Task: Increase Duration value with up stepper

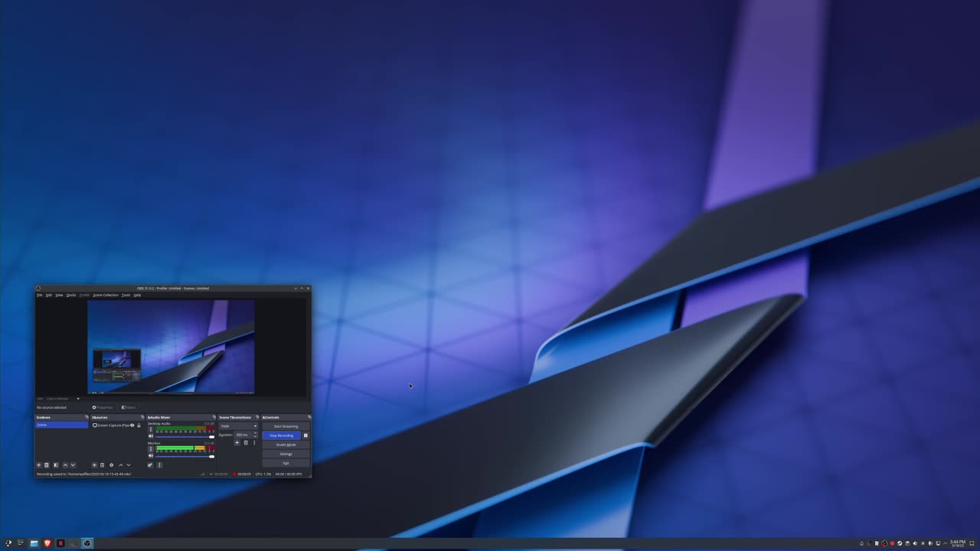Action: click(x=255, y=433)
